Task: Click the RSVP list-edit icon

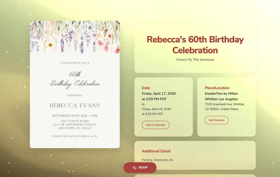Action: point(135,168)
